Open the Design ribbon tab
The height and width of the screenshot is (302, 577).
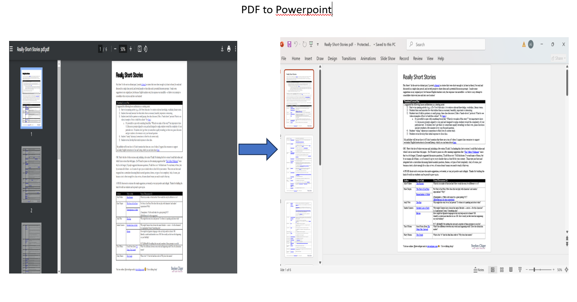(x=332, y=59)
